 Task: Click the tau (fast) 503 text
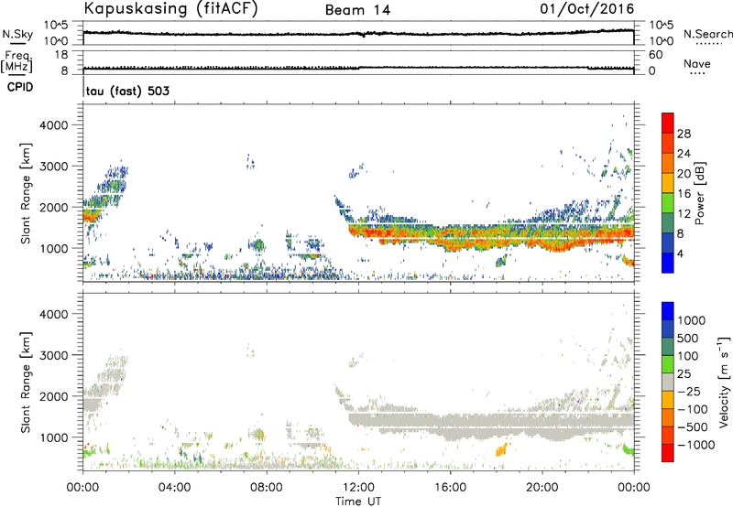tap(127, 91)
